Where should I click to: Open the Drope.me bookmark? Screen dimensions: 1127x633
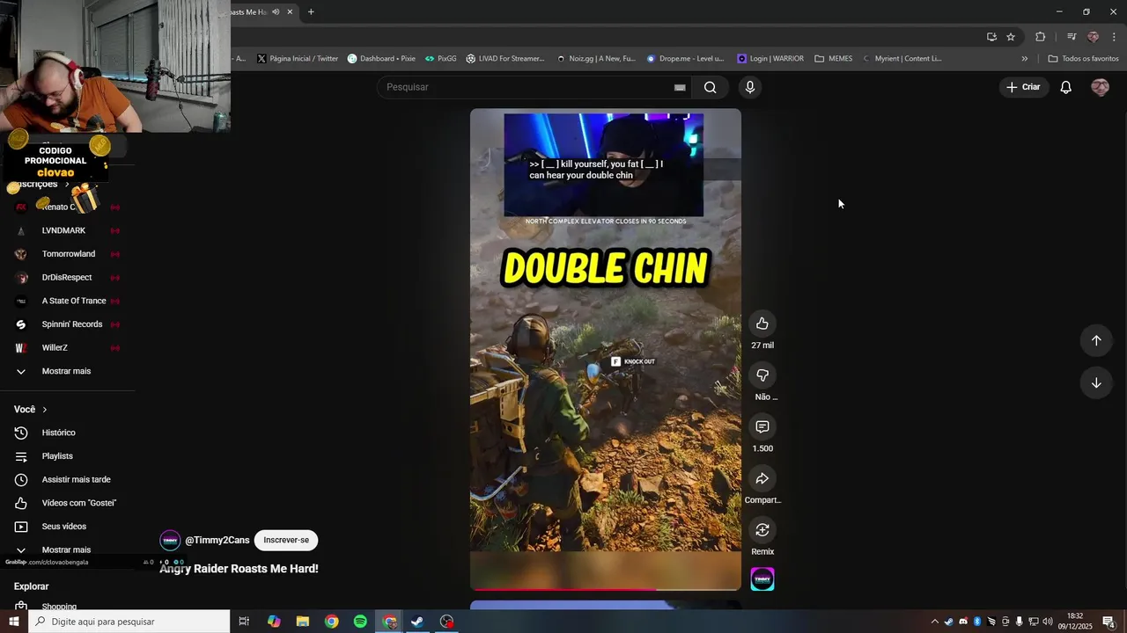(x=685, y=59)
